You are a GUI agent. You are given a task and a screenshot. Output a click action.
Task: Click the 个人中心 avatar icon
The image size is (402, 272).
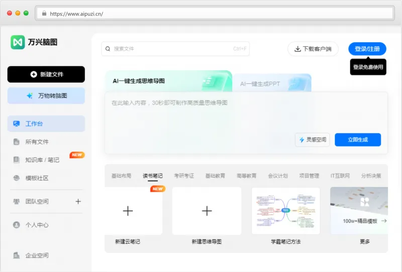[17, 225]
